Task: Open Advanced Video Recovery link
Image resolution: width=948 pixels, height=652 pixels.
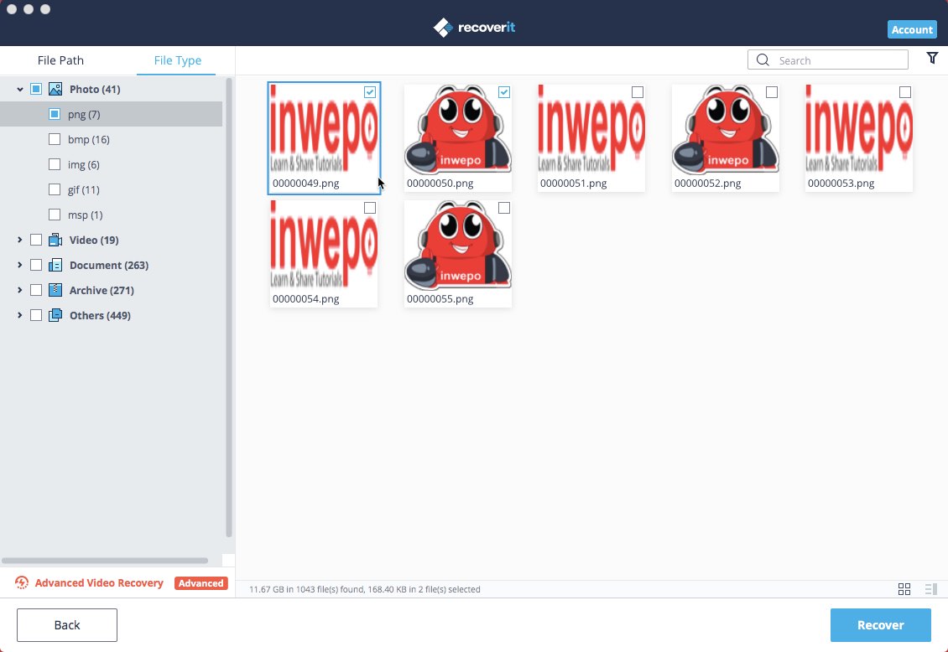Action: (99, 583)
